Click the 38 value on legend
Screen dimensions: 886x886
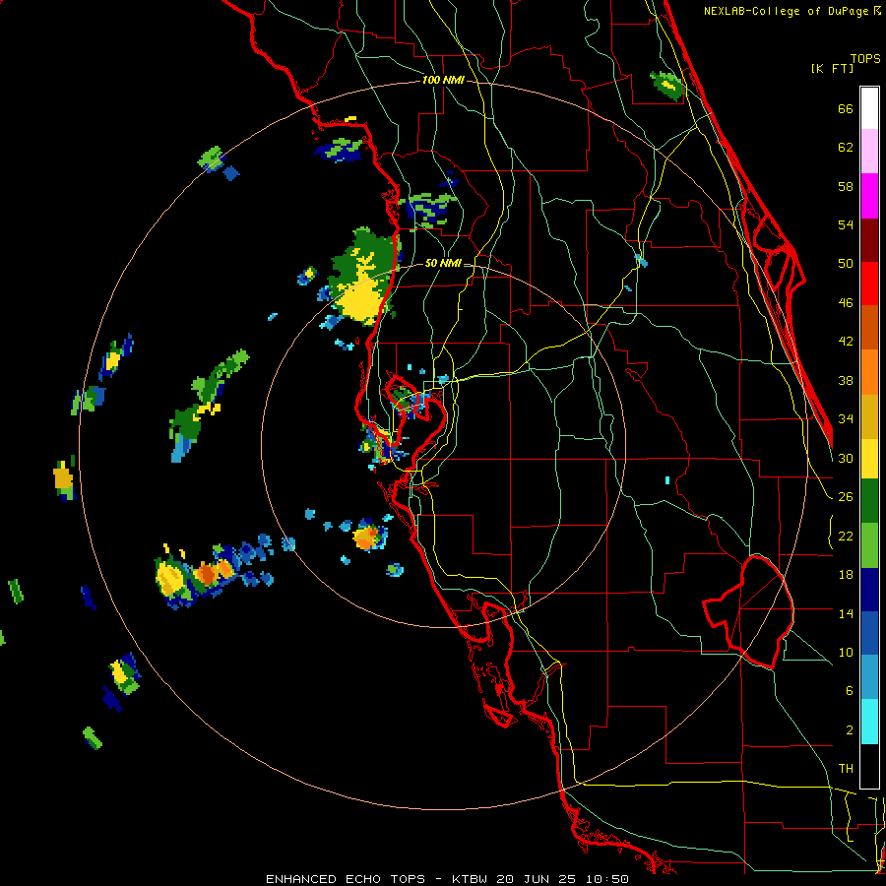tap(846, 380)
